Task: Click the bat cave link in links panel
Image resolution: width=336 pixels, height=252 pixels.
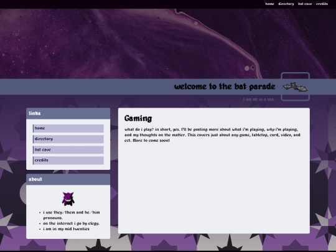Action: tap(68, 150)
